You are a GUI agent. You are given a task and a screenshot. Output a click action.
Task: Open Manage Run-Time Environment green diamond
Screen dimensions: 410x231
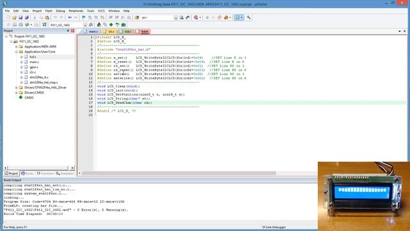[x=111, y=24]
